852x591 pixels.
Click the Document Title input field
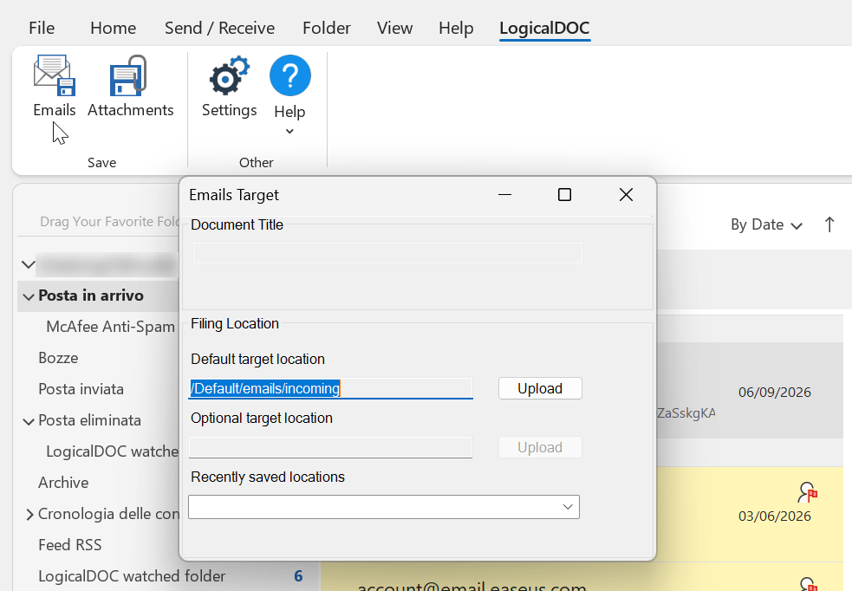(x=387, y=253)
